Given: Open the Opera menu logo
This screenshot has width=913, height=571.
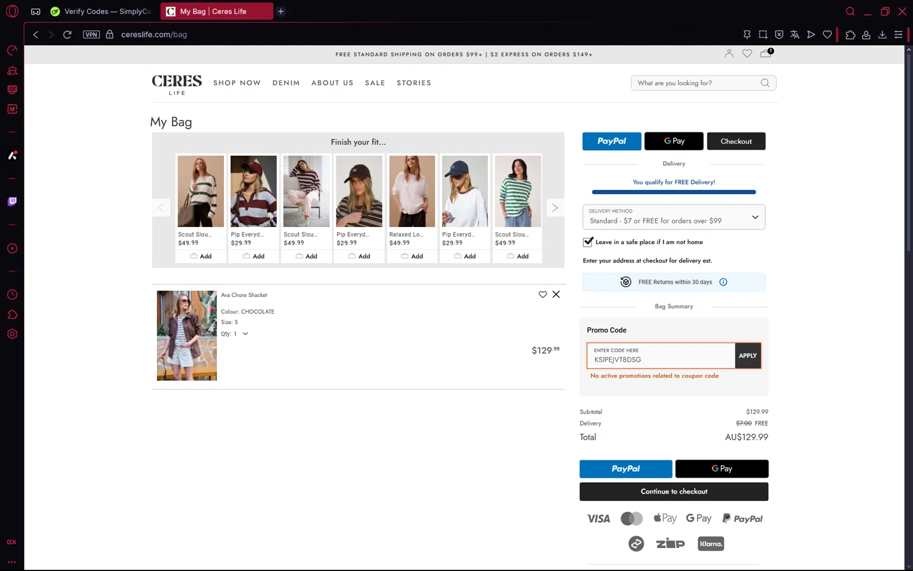Looking at the screenshot, I should 12,11.
